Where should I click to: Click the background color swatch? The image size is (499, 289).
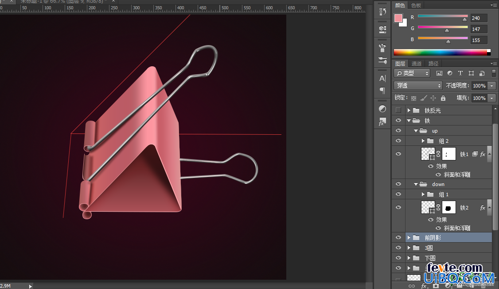click(405, 24)
